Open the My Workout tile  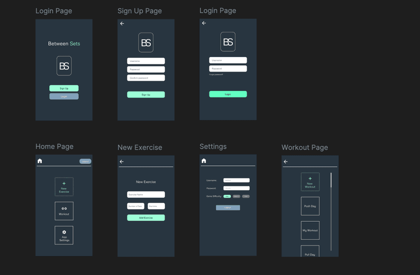click(x=310, y=230)
